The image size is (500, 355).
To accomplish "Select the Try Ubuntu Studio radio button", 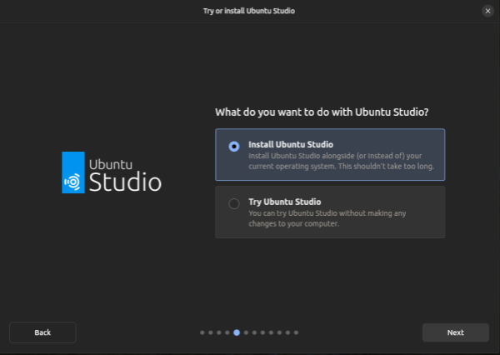I will point(234,203).
